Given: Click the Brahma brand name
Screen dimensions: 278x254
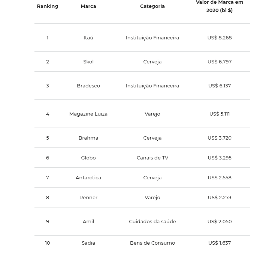Looking at the screenshot, I should (88, 138).
